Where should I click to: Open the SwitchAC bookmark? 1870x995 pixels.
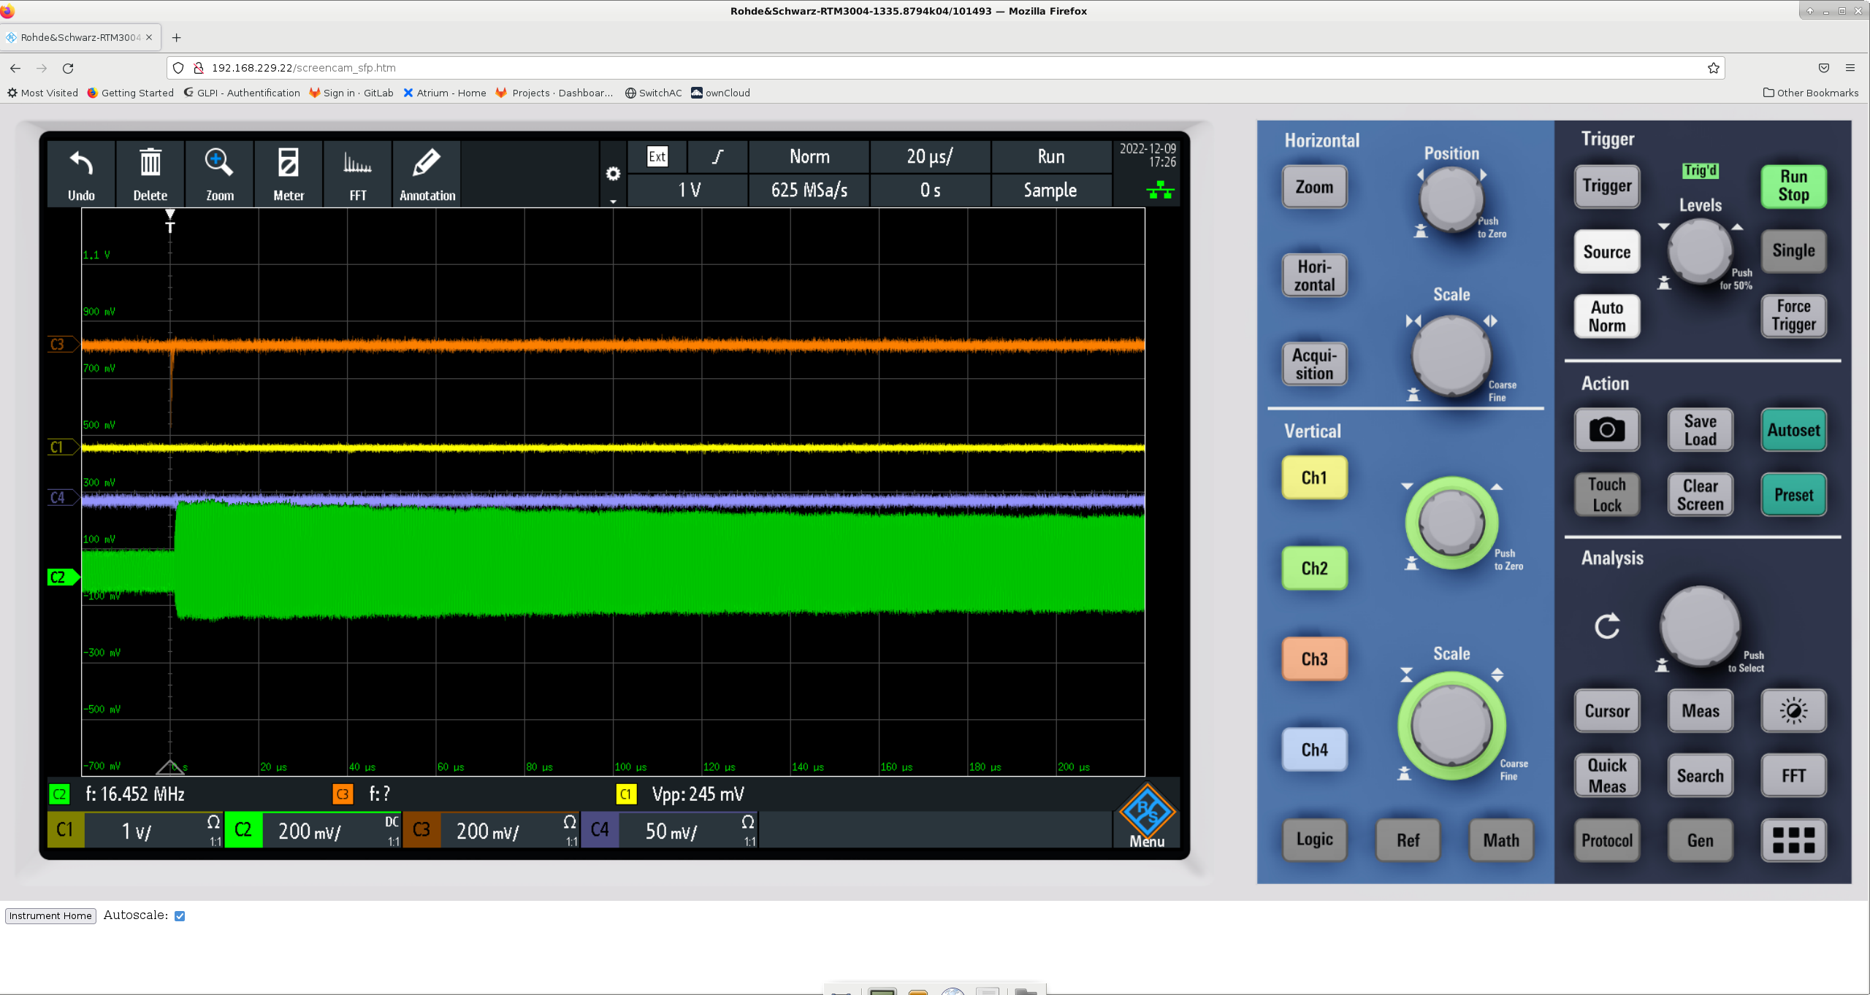point(653,93)
